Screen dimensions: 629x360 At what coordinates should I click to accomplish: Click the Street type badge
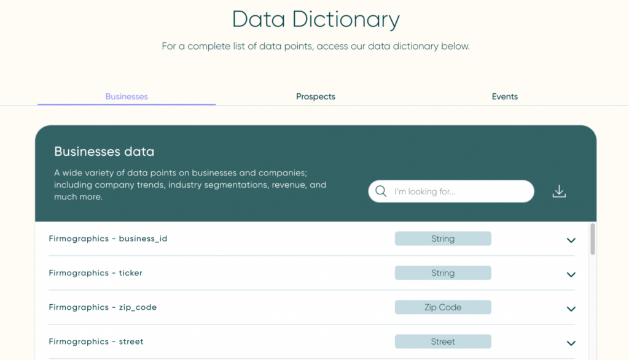[443, 342]
